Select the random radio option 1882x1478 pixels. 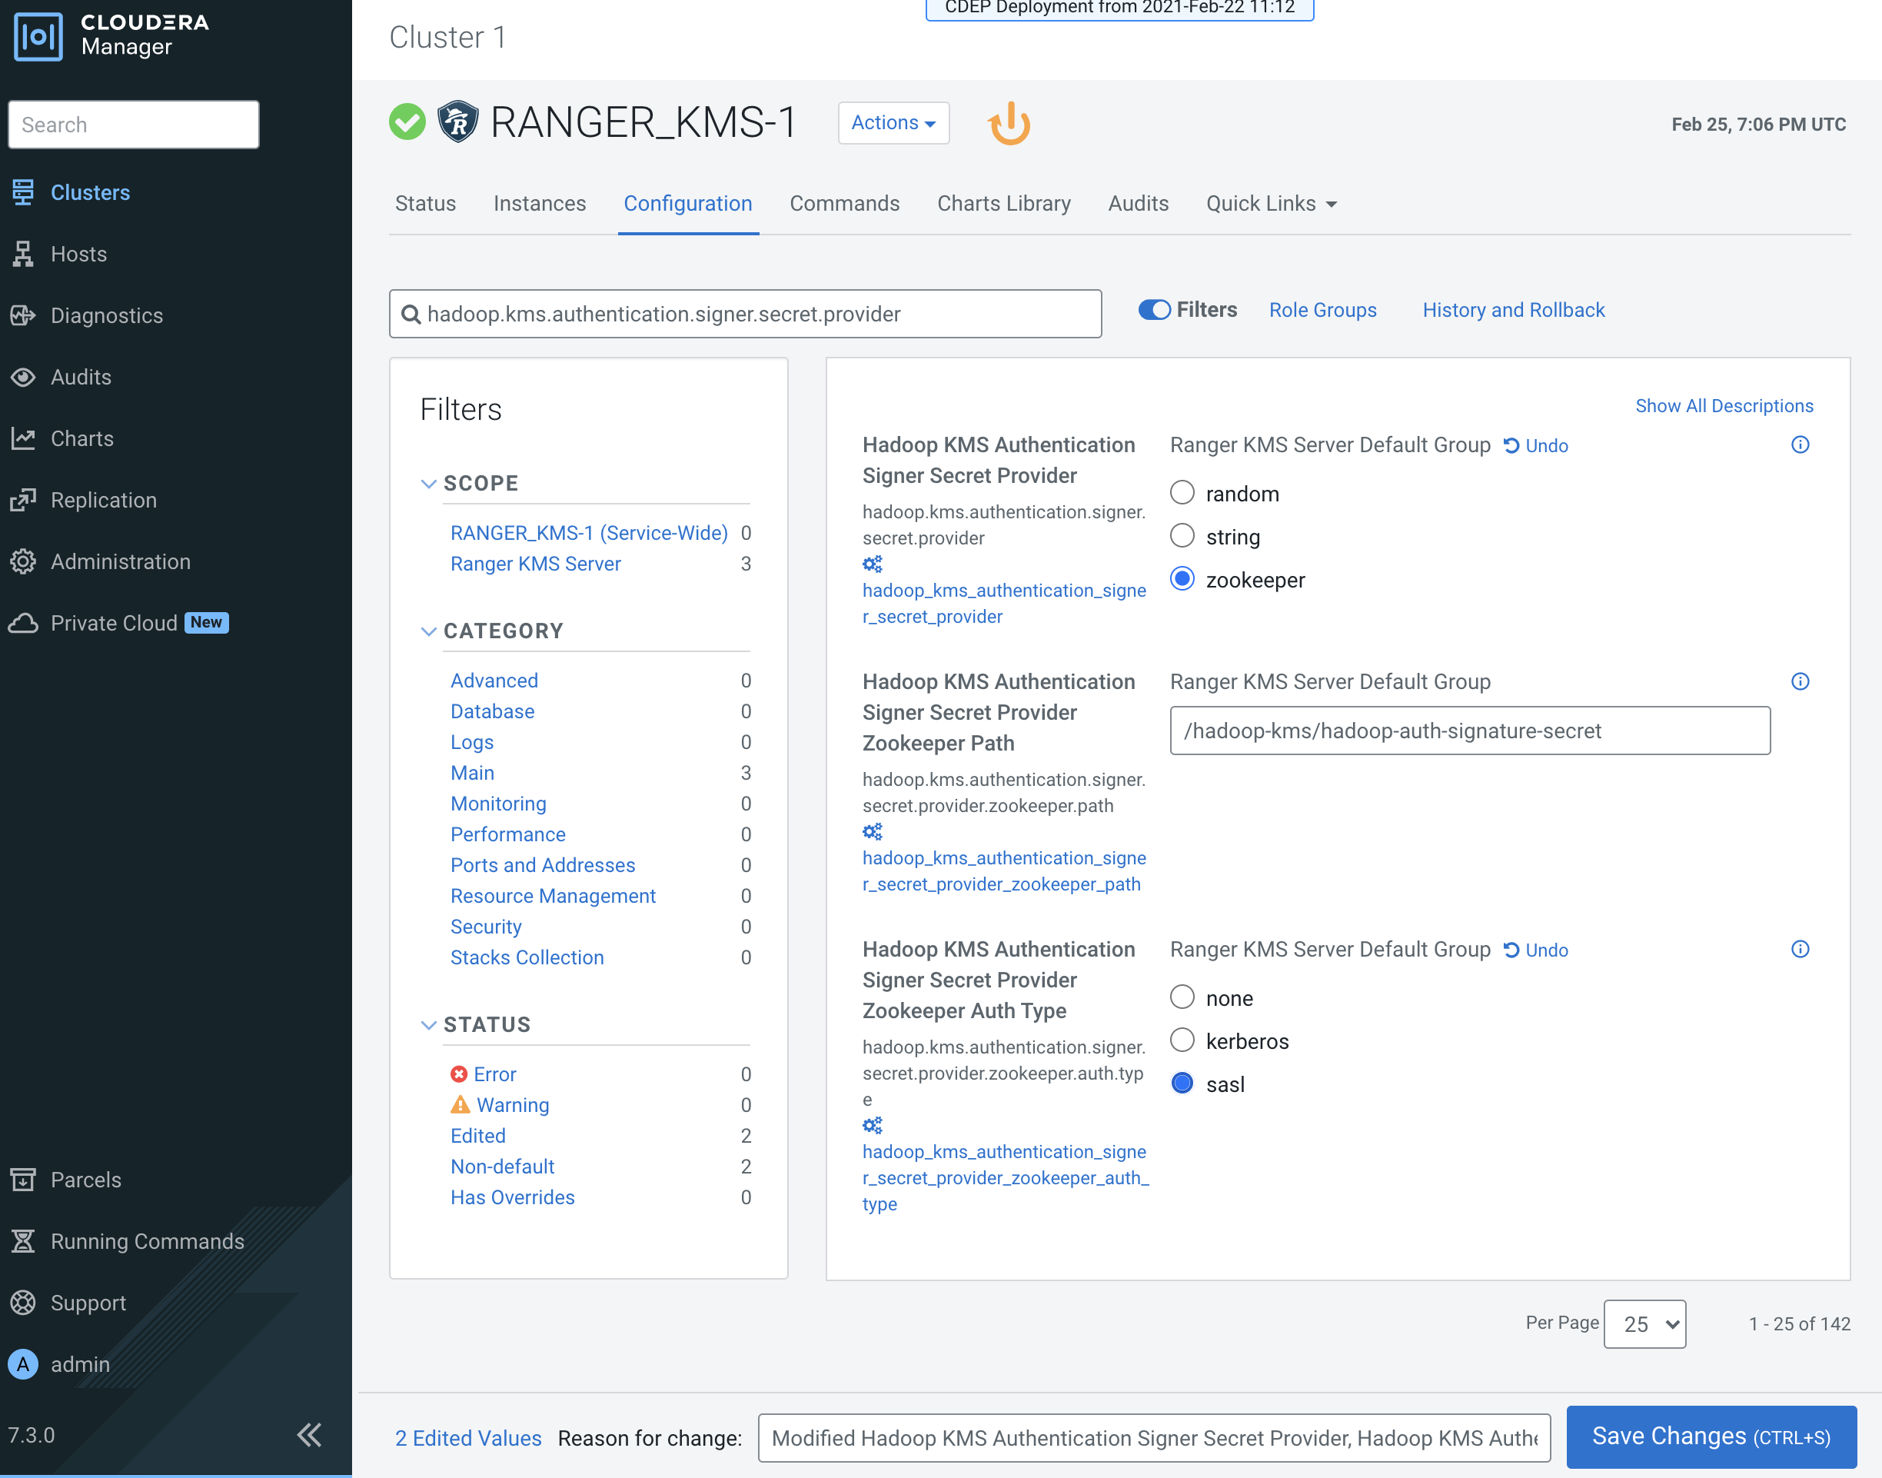1182,493
